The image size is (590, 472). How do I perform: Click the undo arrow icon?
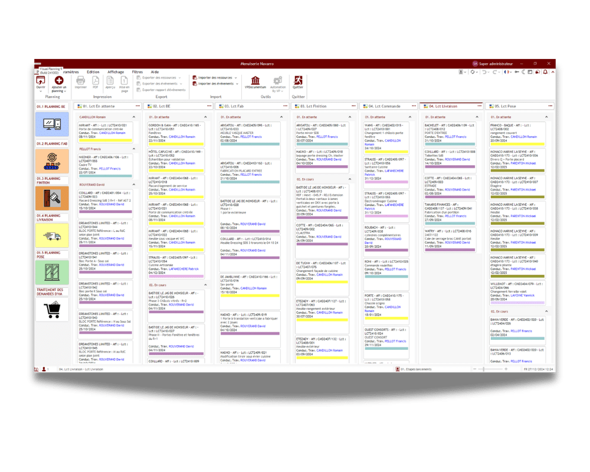484,72
